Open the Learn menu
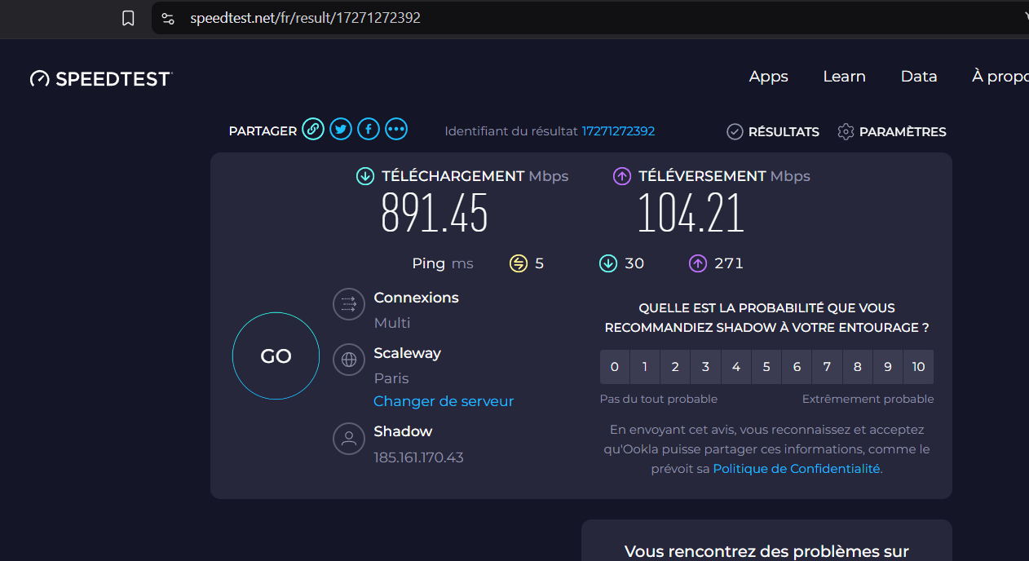This screenshot has width=1029, height=561. (x=844, y=77)
